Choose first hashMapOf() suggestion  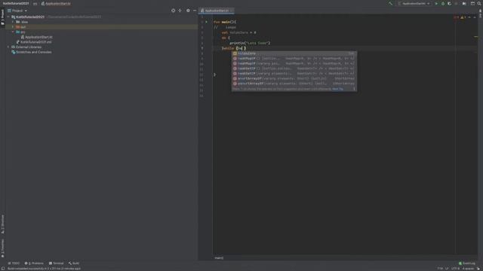pyautogui.click(x=294, y=59)
